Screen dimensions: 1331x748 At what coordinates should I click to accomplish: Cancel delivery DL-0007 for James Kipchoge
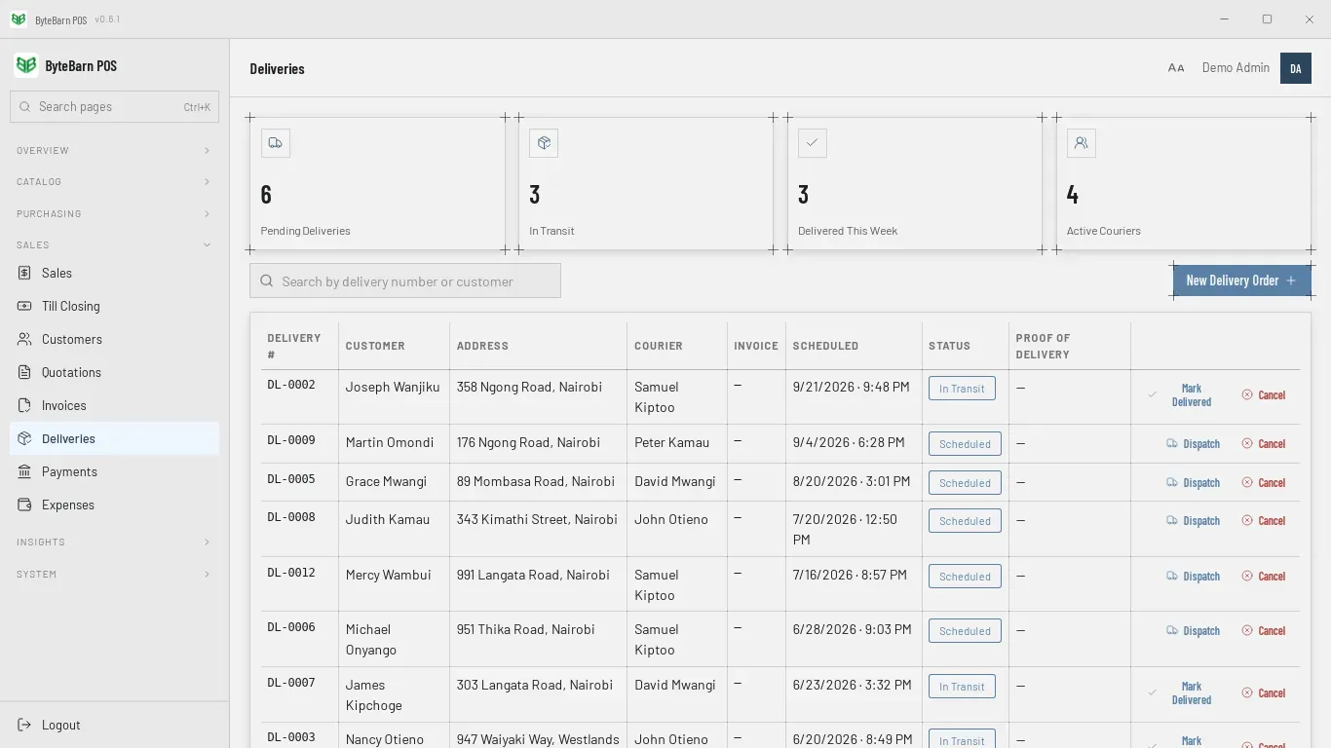(1264, 692)
